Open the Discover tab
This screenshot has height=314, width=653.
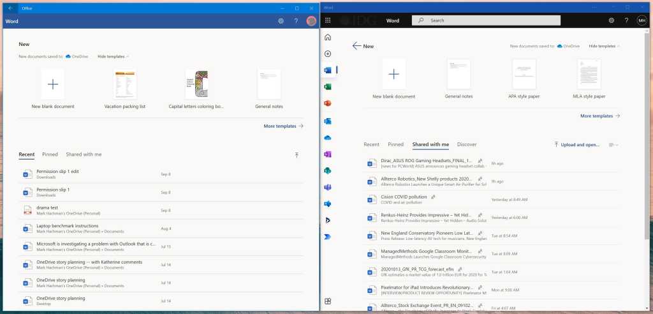coord(467,144)
